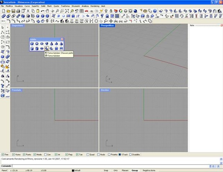
Task: Disable the Fine osnap checkbox
Action: point(3,154)
